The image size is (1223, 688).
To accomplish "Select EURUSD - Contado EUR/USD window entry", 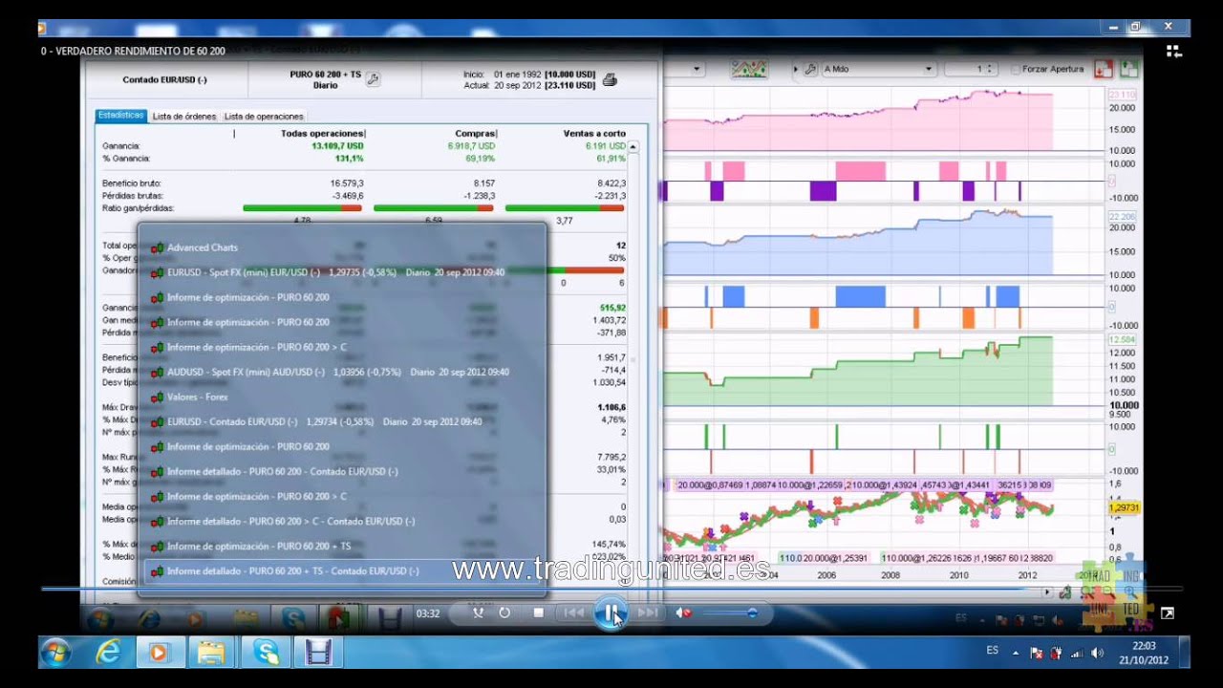I will coord(344,421).
